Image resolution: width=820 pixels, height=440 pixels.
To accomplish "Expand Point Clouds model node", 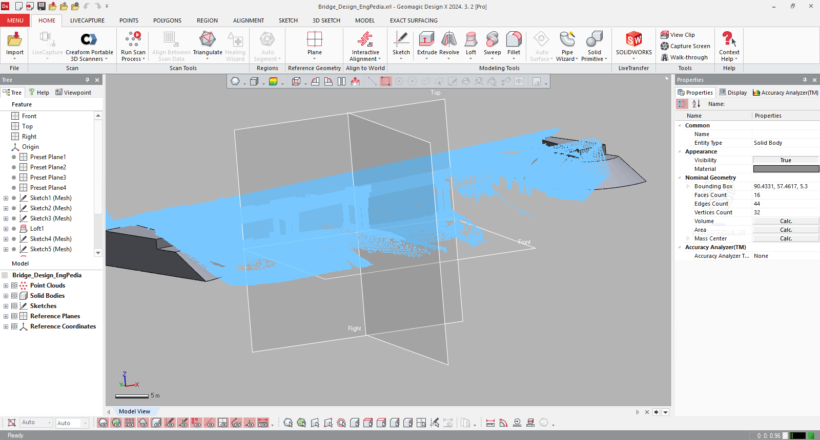I will pyautogui.click(x=6, y=285).
